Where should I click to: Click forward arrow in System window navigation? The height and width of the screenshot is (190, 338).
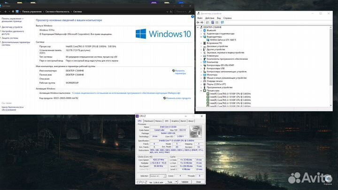(x=5, y=12)
